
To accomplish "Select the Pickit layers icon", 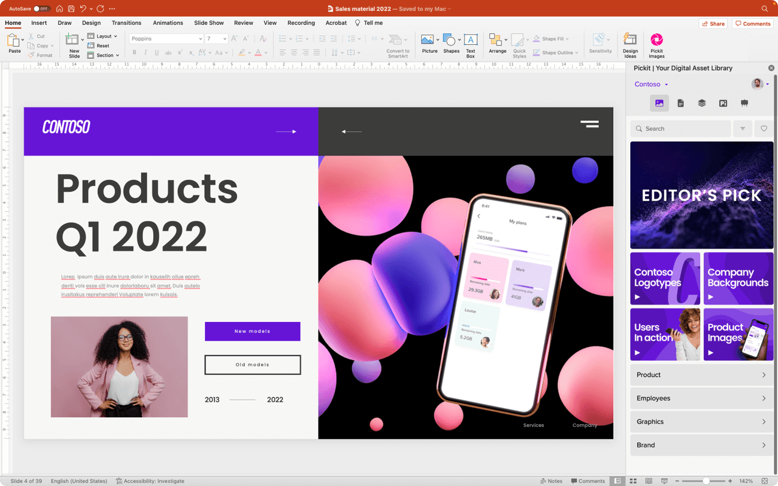I will pyautogui.click(x=702, y=103).
